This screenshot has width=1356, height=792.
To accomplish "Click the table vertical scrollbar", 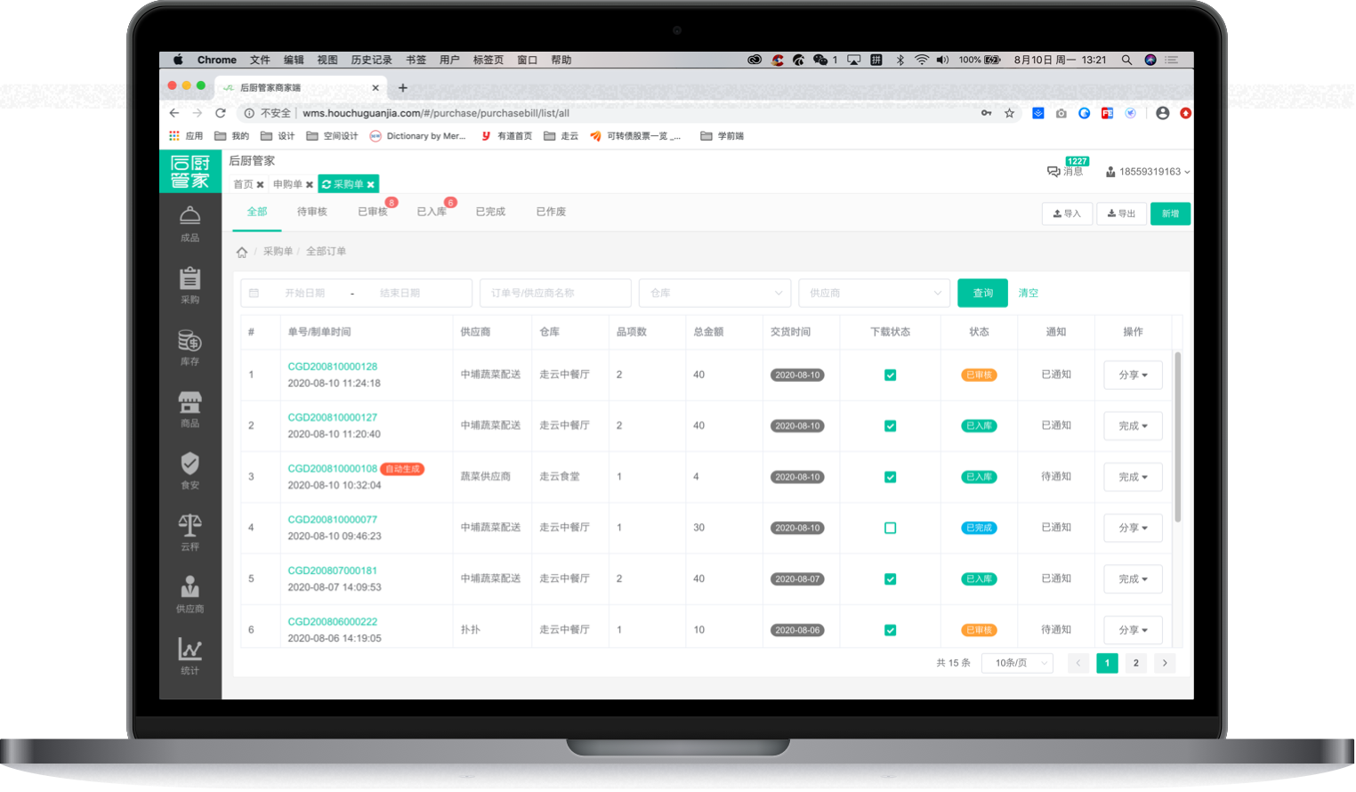I will (1178, 436).
